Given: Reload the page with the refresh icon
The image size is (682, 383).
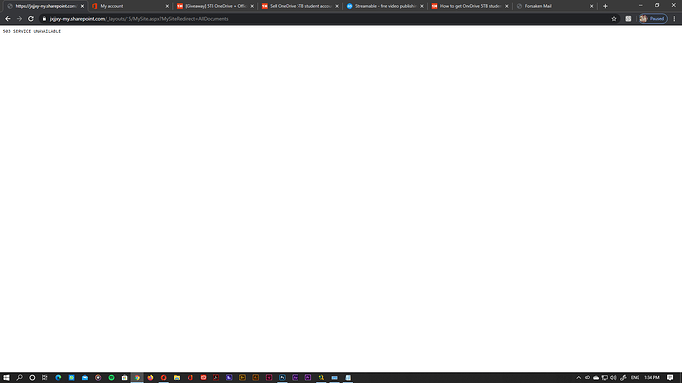Looking at the screenshot, I should 31,19.
